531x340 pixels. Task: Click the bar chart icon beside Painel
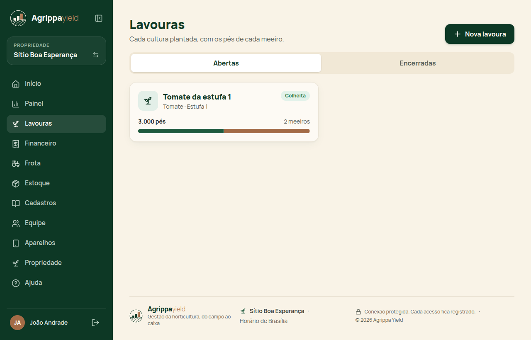[16, 104]
